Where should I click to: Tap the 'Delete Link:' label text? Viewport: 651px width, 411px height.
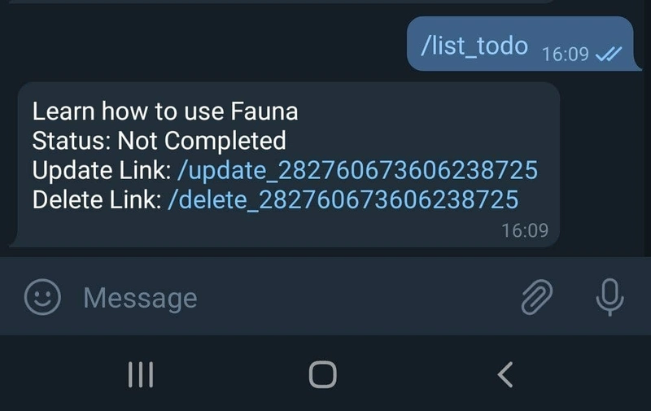pyautogui.click(x=97, y=199)
